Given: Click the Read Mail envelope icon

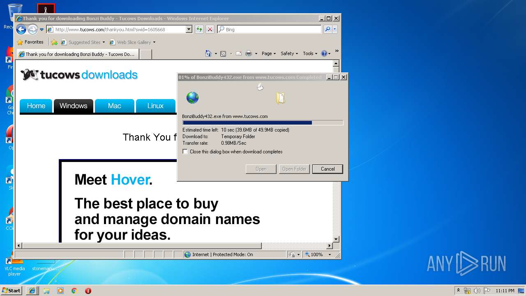Looking at the screenshot, I should pos(238,53).
